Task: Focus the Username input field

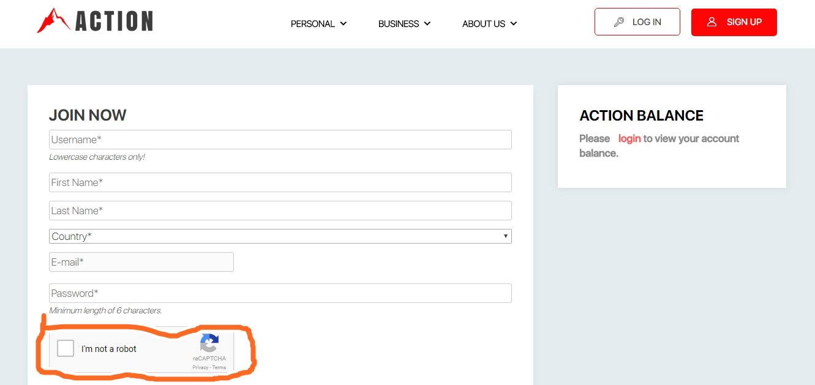Action: (280, 140)
